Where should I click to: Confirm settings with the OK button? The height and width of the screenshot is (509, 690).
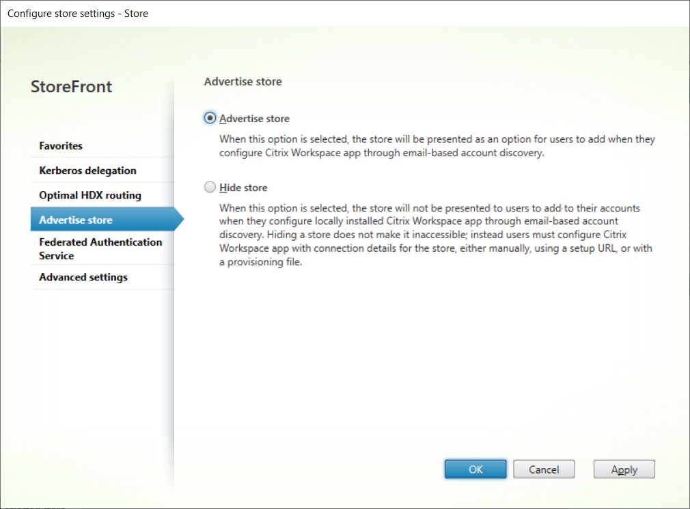475,469
